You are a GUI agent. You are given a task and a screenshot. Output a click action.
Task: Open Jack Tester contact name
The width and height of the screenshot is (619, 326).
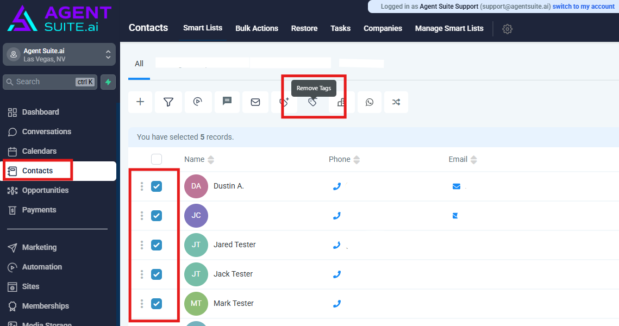[x=233, y=274]
